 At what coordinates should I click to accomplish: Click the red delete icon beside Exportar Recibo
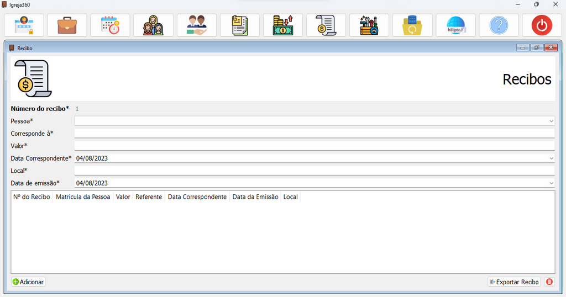coord(549,282)
